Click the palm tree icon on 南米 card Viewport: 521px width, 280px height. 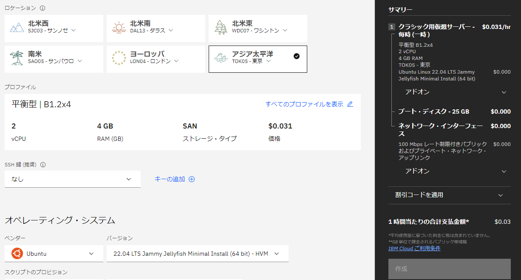(17, 58)
